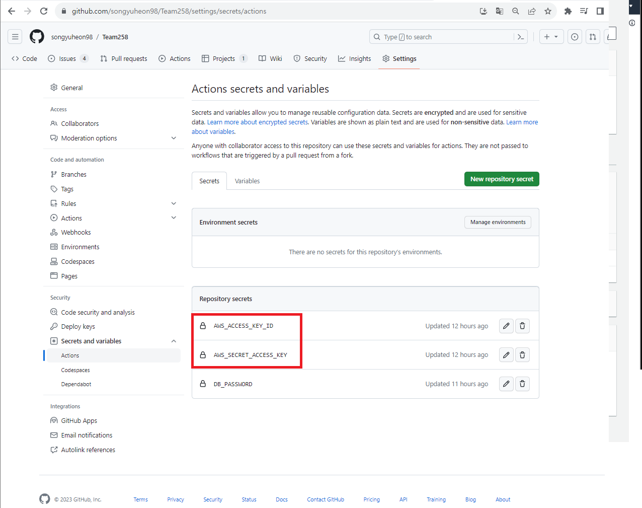Click the translate page icon in address bar
Image resolution: width=642 pixels, height=508 pixels.
pos(500,11)
